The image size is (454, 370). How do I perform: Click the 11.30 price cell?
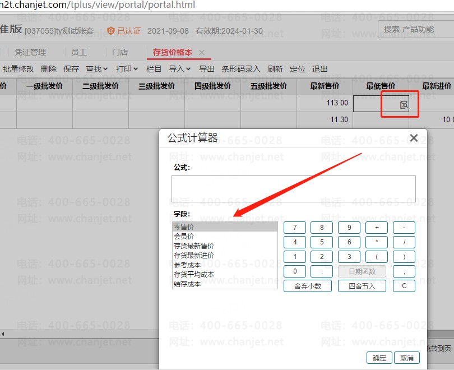click(x=325, y=120)
